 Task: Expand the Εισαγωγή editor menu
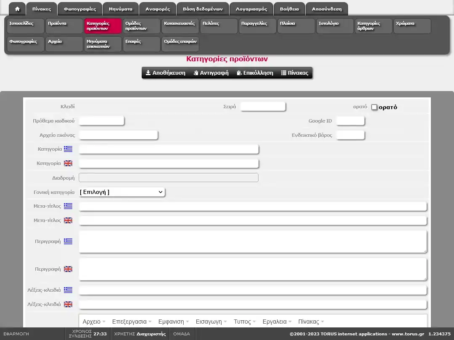point(211,322)
